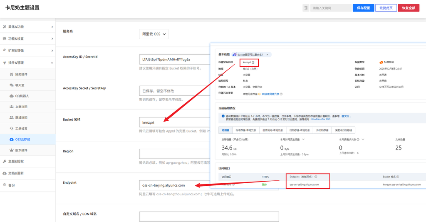Viewport: 426px width, 222px height.
Task: Click the OSS云存储 cloud icon
Action: [11, 139]
